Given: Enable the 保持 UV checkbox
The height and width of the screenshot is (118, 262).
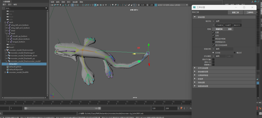Looking at the screenshot, I should 213,62.
